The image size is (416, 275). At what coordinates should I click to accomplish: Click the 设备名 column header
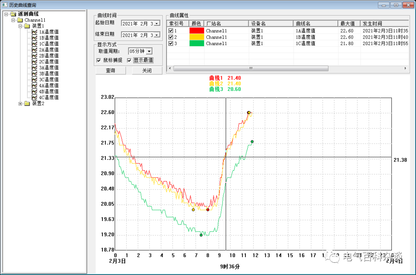click(271, 23)
